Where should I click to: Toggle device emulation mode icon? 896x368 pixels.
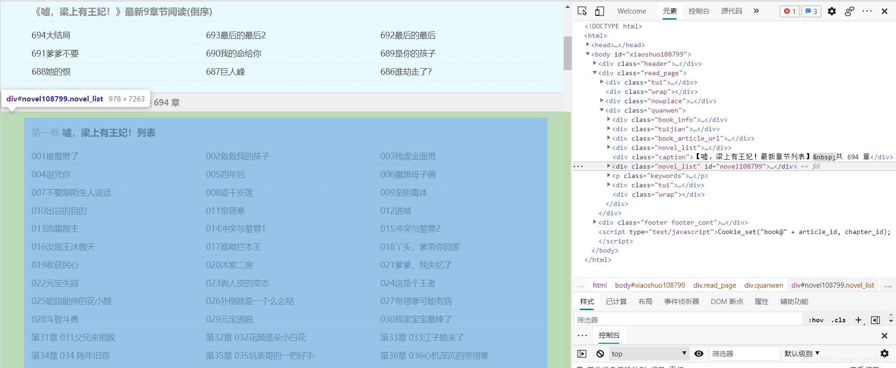600,11
